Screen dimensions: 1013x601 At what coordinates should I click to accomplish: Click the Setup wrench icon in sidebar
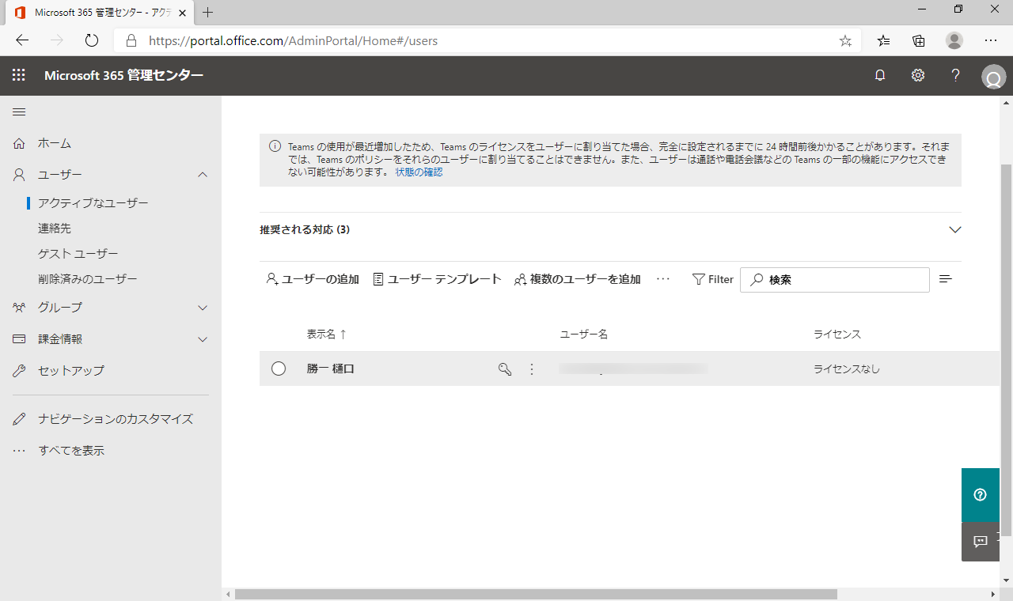point(20,370)
